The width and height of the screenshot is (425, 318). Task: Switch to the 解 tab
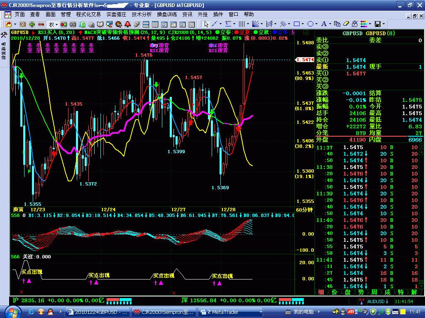click(x=414, y=292)
